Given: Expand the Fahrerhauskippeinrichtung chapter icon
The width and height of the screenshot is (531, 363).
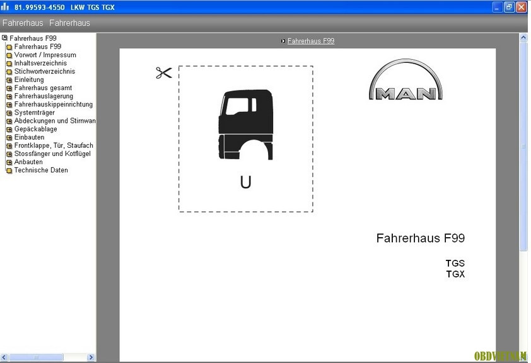Looking at the screenshot, I should coord(9,104).
